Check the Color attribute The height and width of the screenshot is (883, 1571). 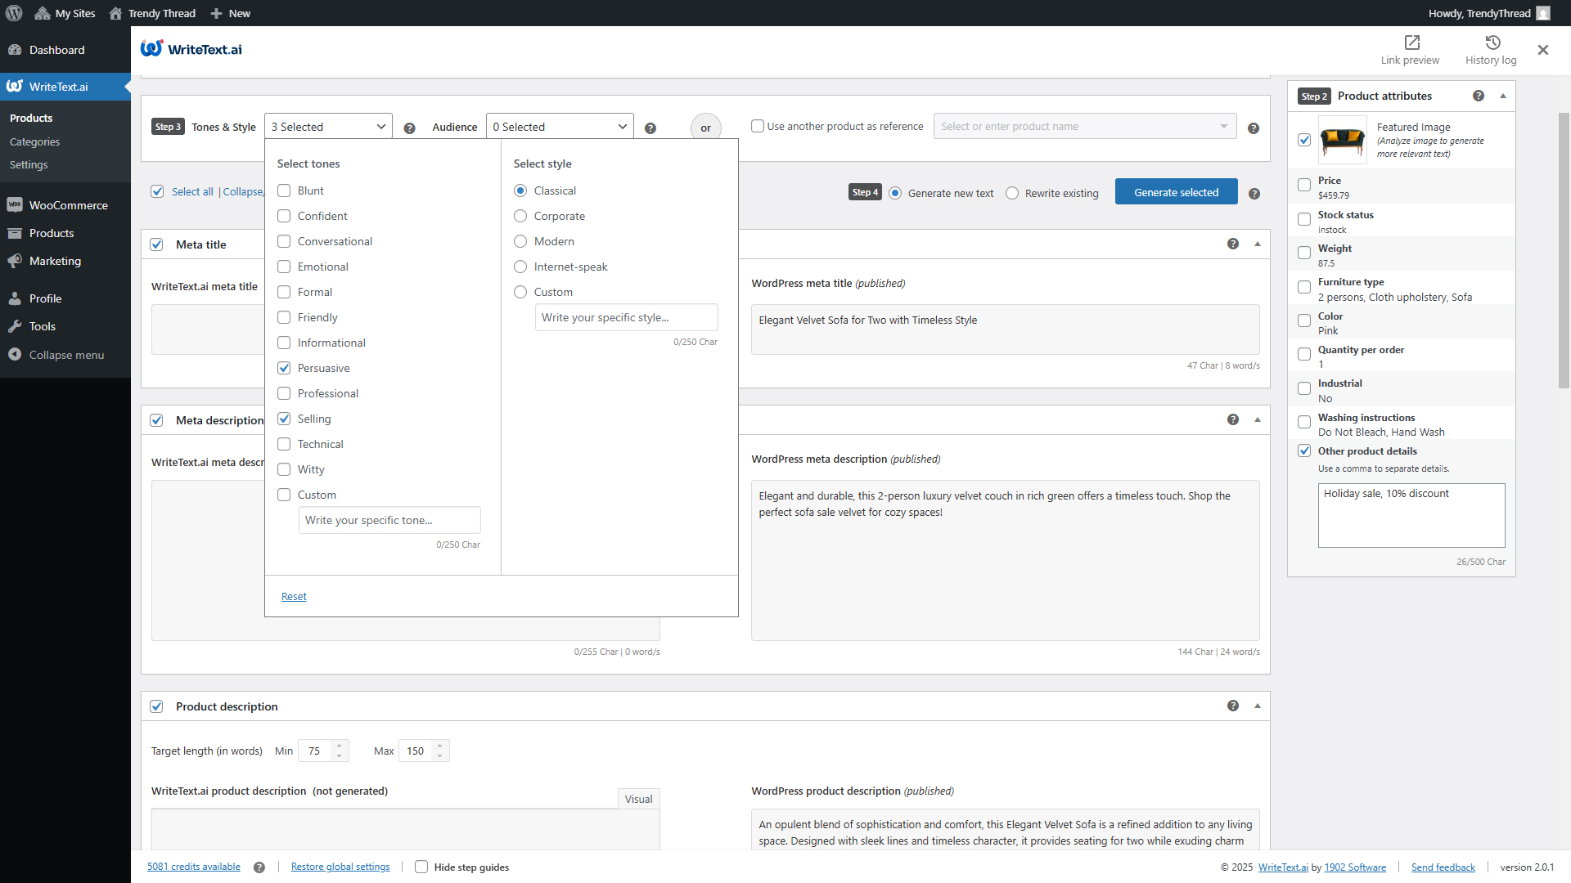1304,320
